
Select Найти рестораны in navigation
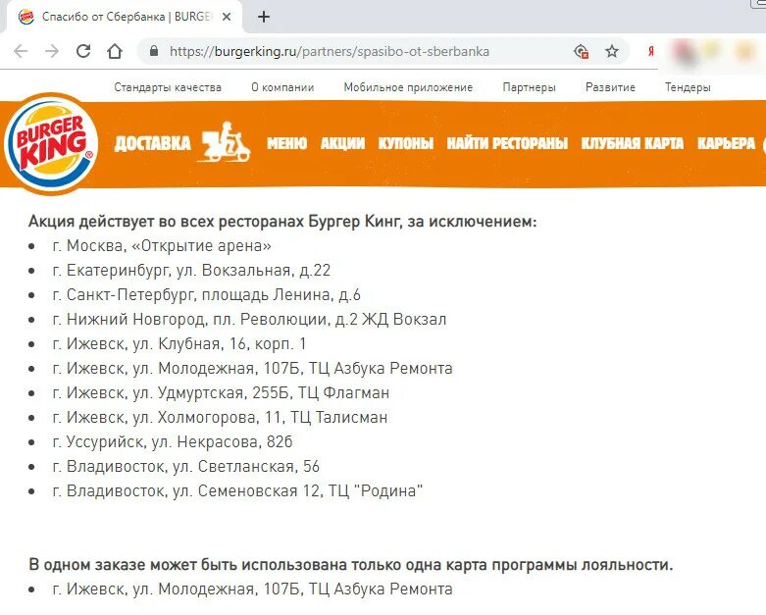coord(507,143)
